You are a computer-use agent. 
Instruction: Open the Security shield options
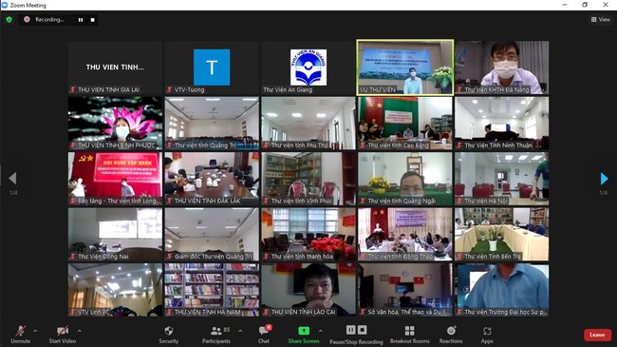tap(169, 331)
